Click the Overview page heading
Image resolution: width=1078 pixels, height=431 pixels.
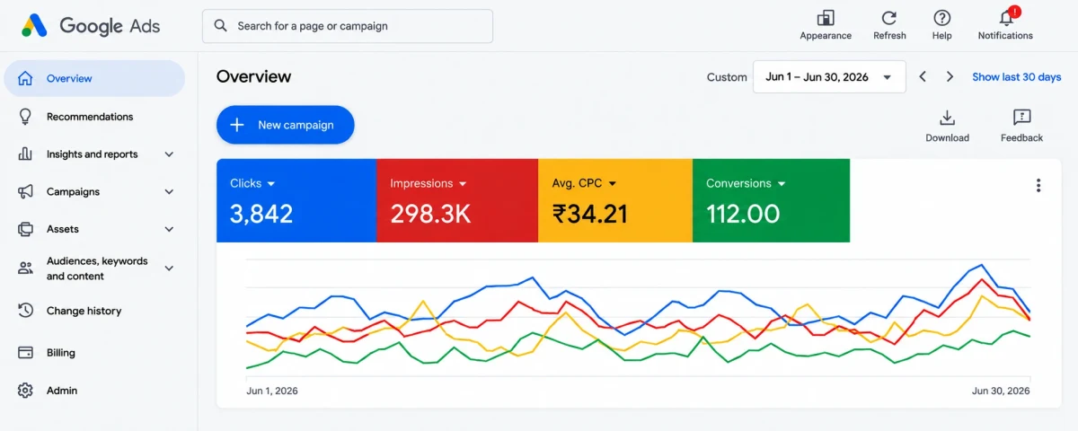(x=253, y=77)
